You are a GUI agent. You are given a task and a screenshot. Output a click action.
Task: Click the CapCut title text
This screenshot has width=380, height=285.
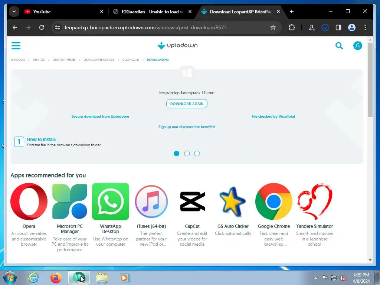[192, 226]
